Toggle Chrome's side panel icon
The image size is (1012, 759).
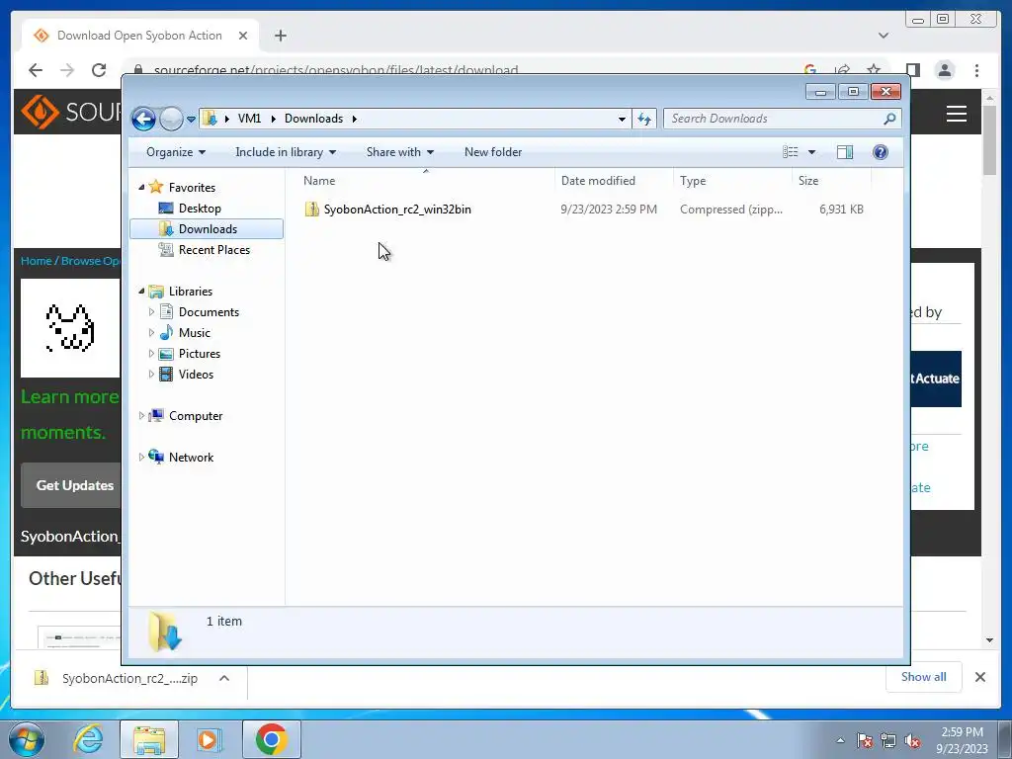[912, 70]
